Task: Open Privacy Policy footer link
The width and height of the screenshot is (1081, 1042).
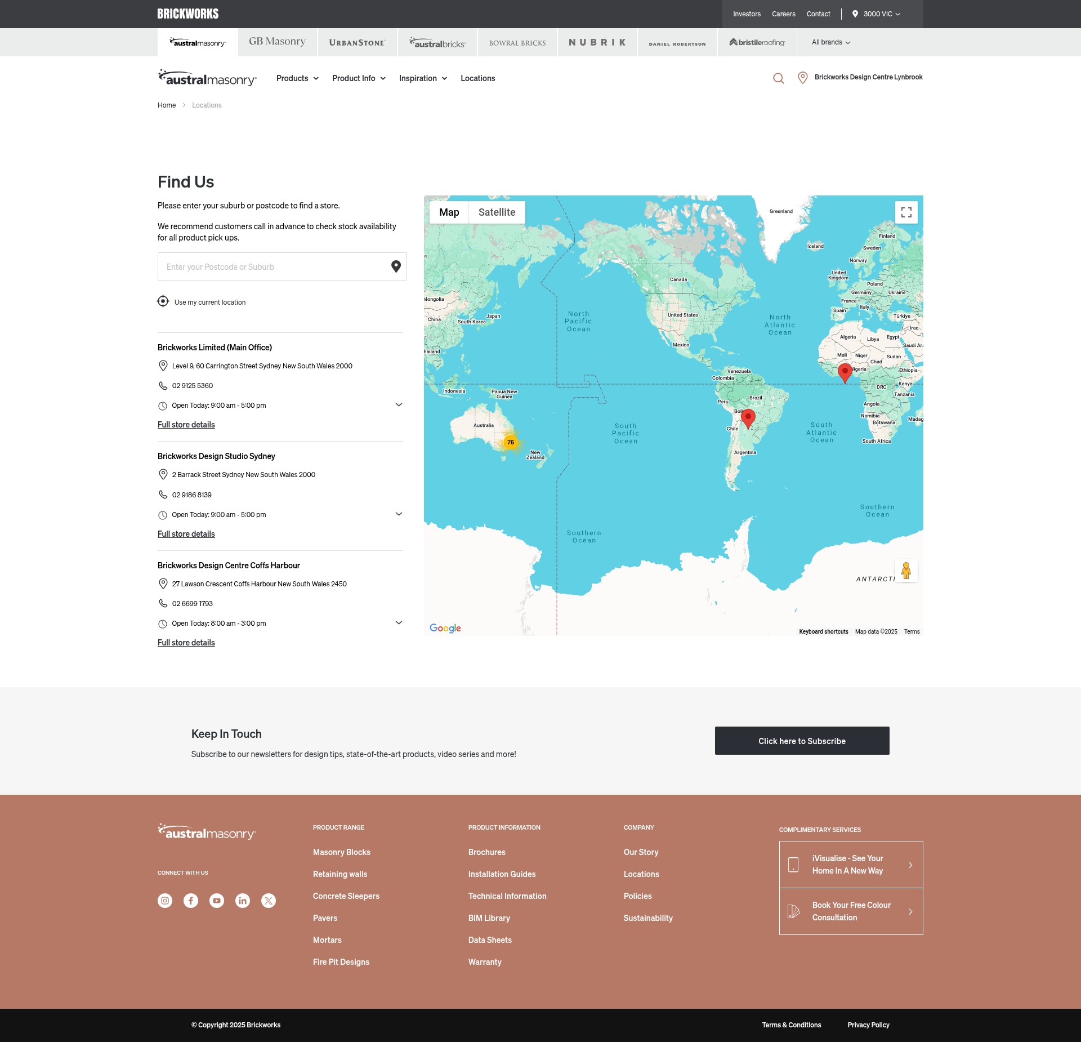Action: tap(868, 1025)
